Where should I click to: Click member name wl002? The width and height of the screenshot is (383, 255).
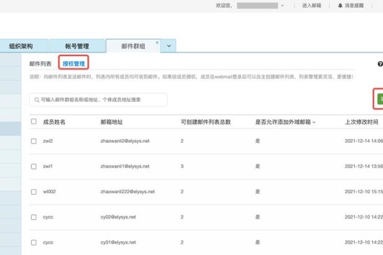click(x=49, y=192)
